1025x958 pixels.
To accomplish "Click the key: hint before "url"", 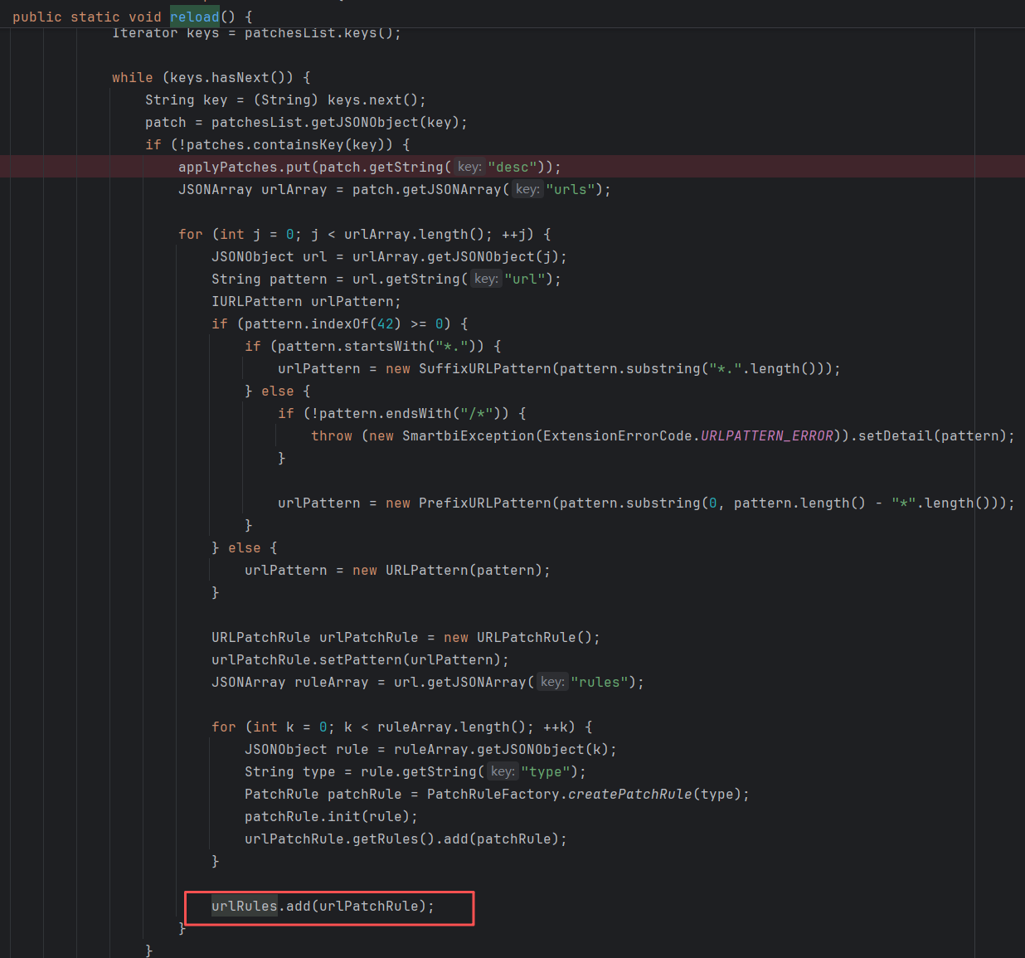I will [x=486, y=279].
